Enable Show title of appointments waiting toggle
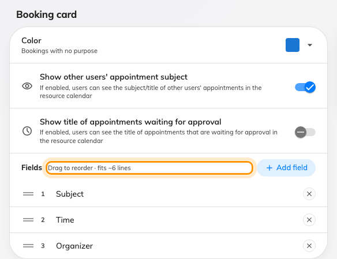Image resolution: width=337 pixels, height=259 pixels. click(x=305, y=132)
